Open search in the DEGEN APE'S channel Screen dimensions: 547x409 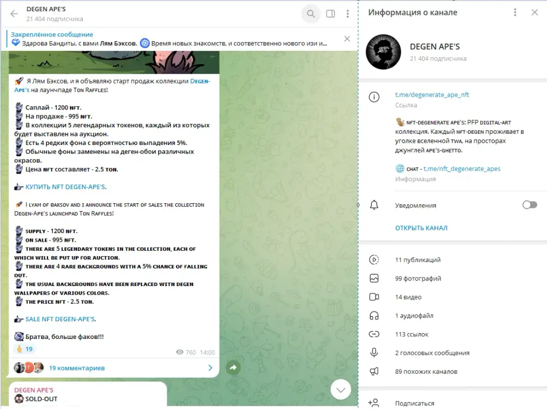(310, 13)
